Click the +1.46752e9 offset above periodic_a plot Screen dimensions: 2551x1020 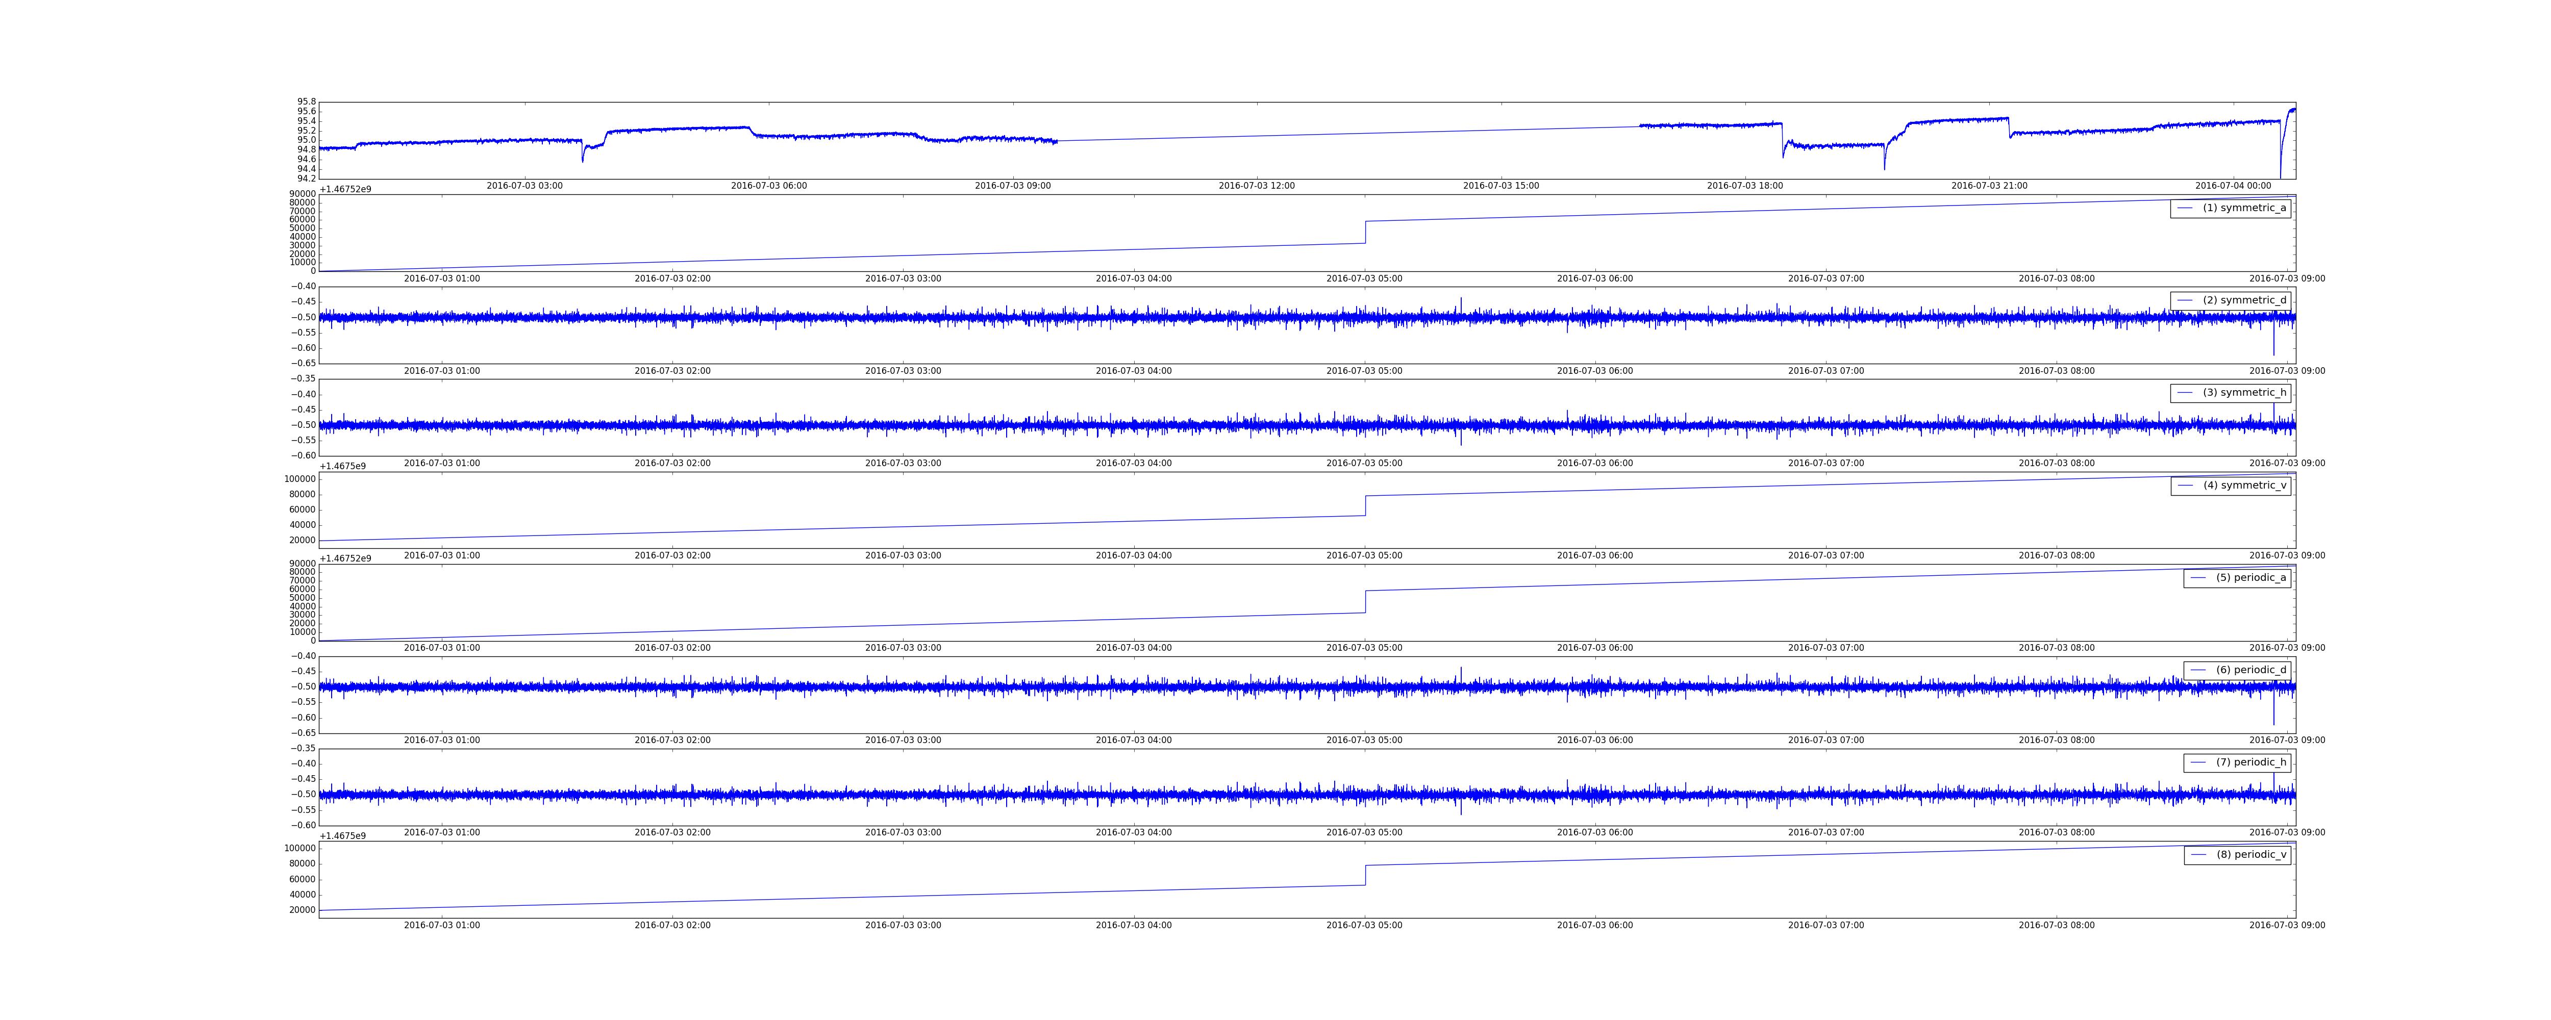click(x=345, y=558)
